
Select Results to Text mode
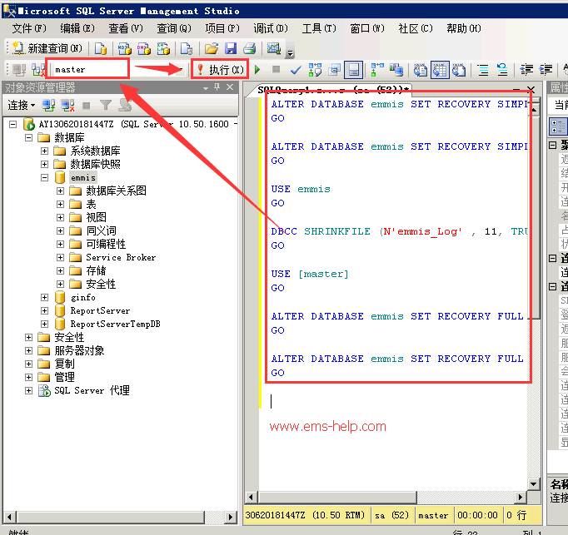(421, 70)
